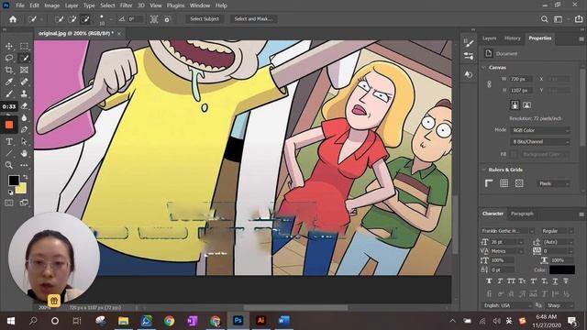587x330 pixels.
Task: Open the font family dropdown
Action: [508, 231]
